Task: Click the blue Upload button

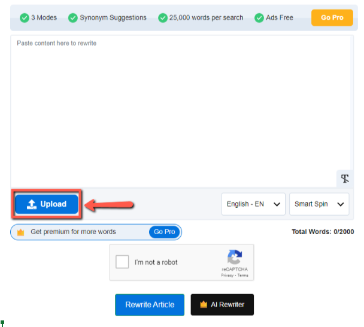Action: [x=47, y=204]
